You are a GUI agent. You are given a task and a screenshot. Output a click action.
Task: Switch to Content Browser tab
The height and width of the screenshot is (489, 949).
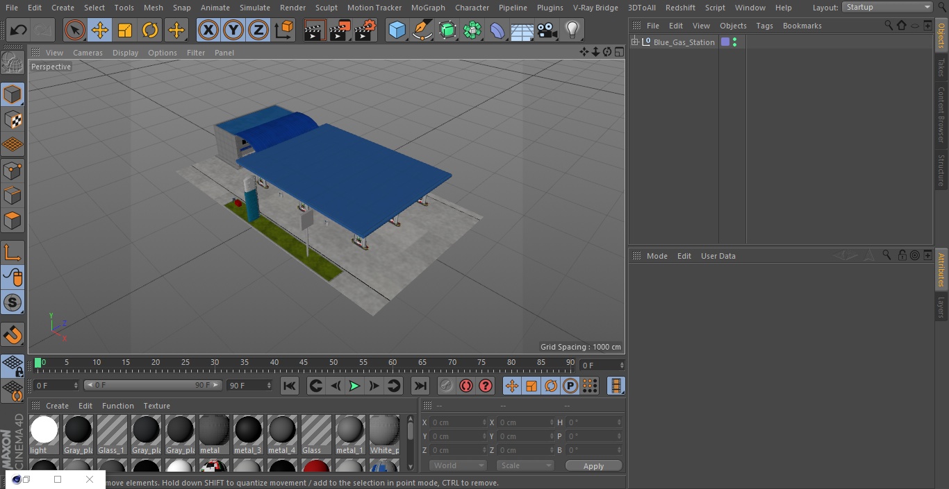pos(941,114)
